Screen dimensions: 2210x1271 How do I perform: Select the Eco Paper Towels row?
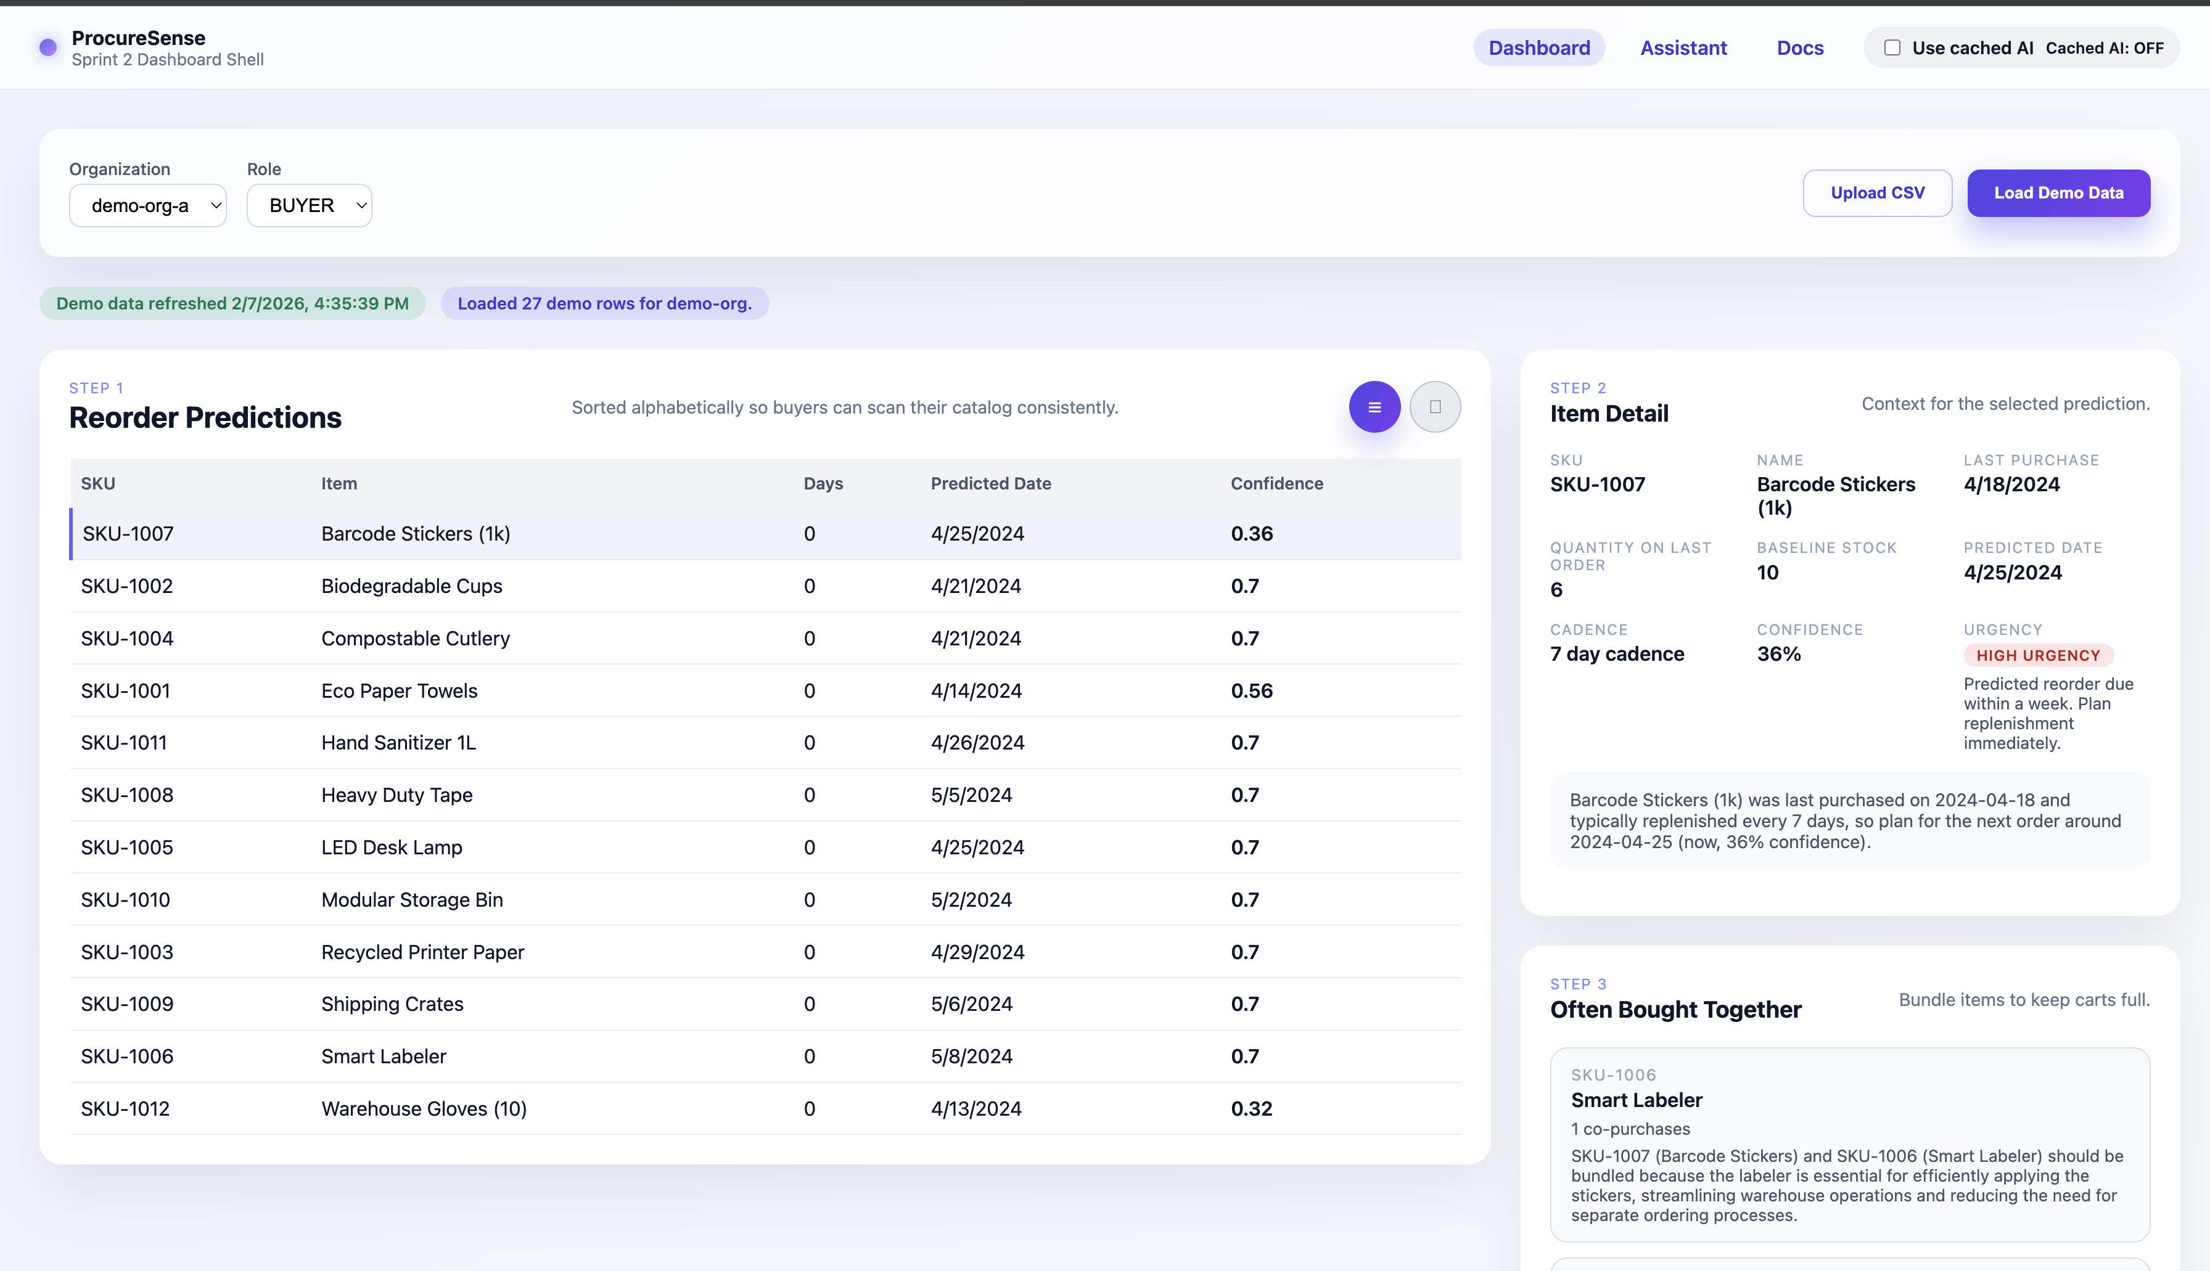click(x=764, y=690)
